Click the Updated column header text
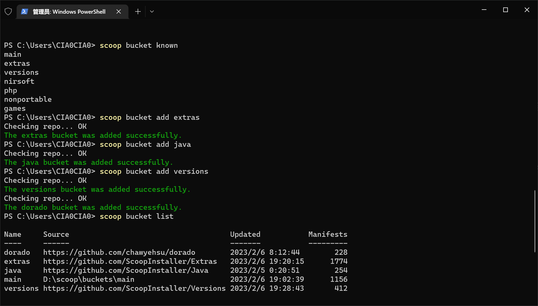538x306 pixels. (x=245, y=234)
